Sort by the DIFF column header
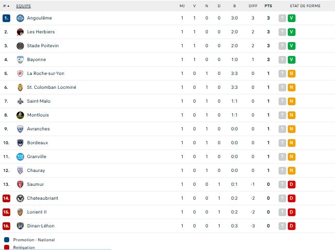This screenshot has height=250, width=335. [x=253, y=6]
